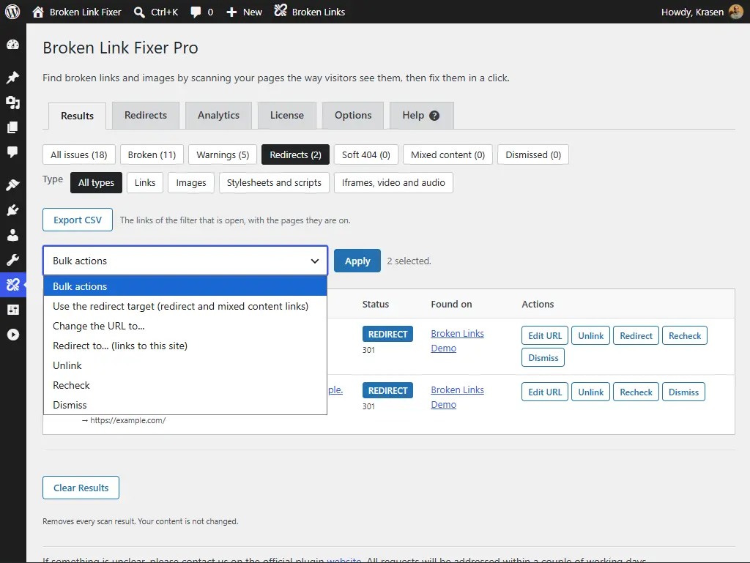Choose highlighted Bulk actions option in list

coord(185,286)
